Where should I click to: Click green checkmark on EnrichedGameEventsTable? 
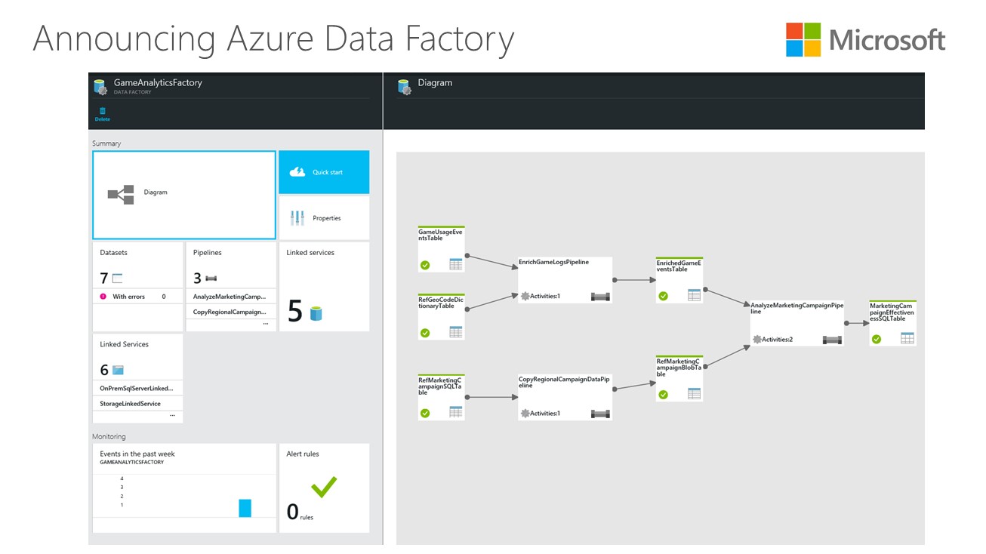click(663, 296)
